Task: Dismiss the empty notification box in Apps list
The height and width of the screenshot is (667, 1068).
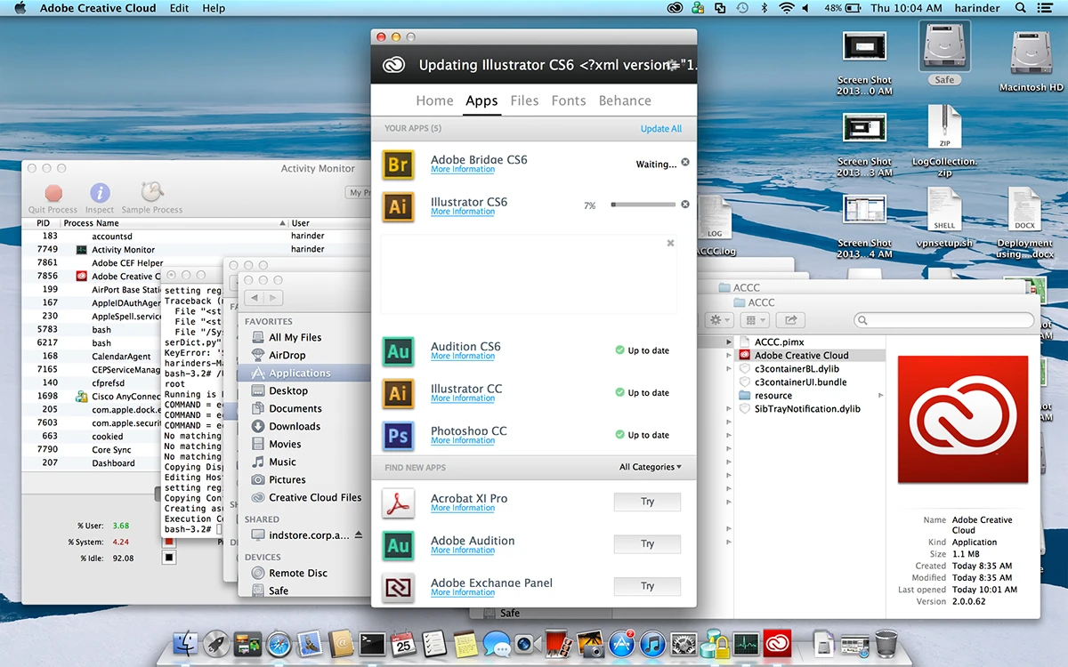Action: pyautogui.click(x=670, y=243)
